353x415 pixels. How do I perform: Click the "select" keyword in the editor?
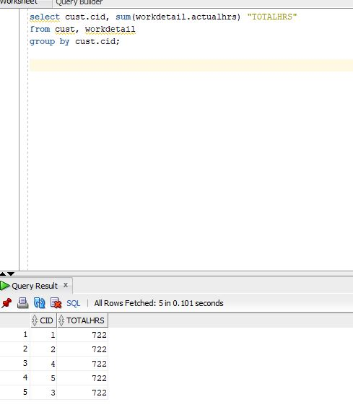pos(45,17)
